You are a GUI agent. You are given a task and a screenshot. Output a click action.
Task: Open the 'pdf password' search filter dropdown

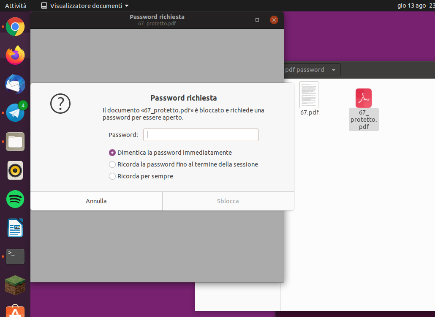pos(311,69)
